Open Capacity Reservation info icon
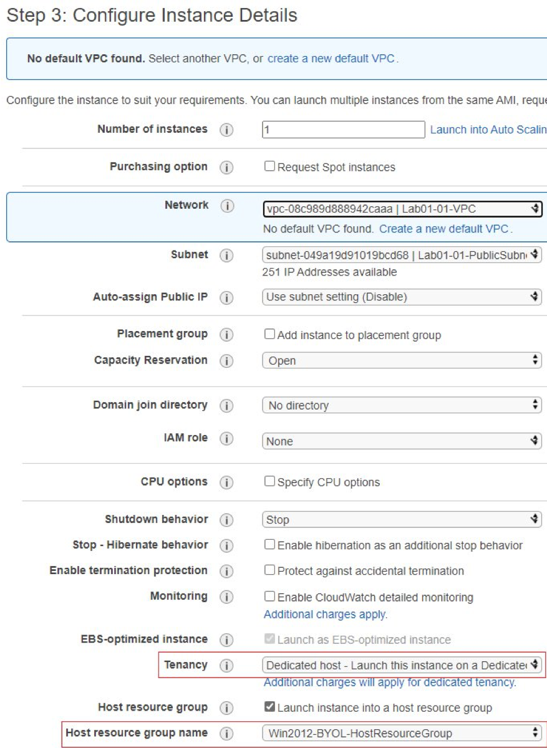547x748 pixels. coord(226,361)
